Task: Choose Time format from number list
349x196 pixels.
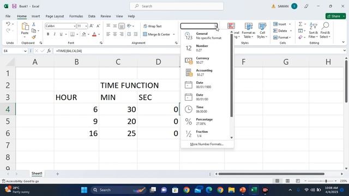Action: 206,109
